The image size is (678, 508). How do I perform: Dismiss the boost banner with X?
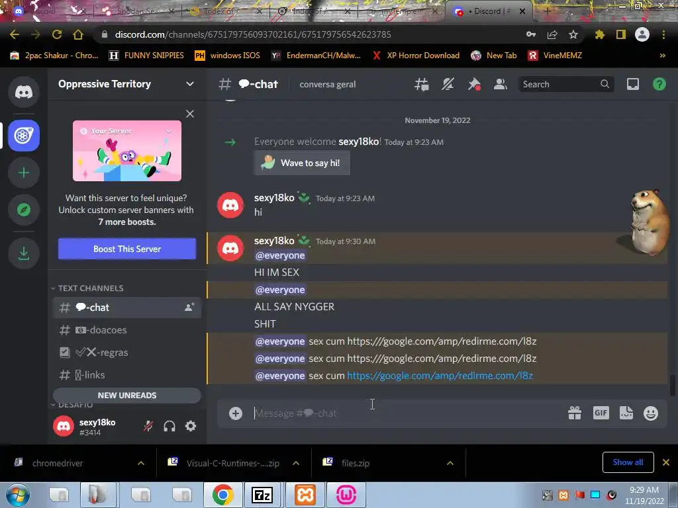(x=190, y=114)
